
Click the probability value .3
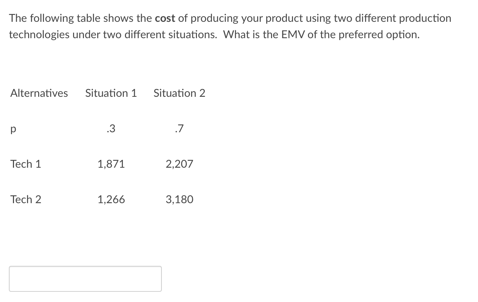click(111, 129)
